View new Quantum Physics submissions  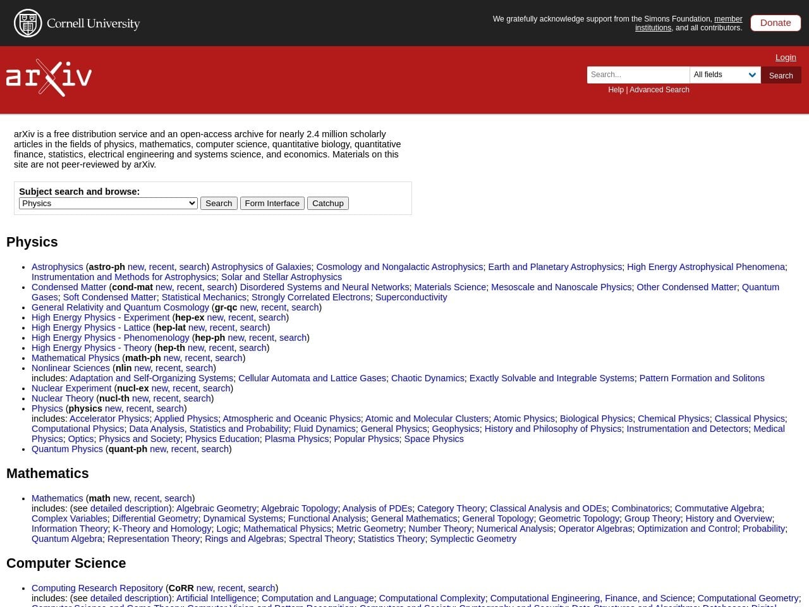click(x=158, y=449)
